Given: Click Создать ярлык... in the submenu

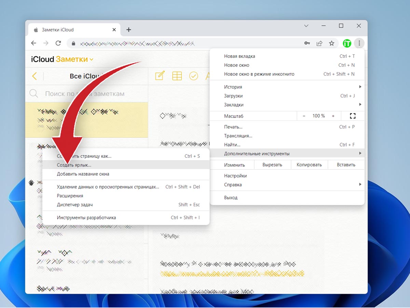Looking at the screenshot, I should coord(126,165).
